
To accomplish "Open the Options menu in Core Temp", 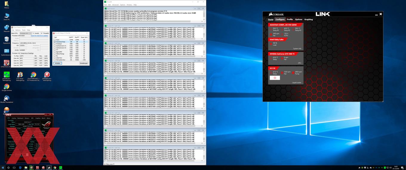I will (x=18, y=30).
